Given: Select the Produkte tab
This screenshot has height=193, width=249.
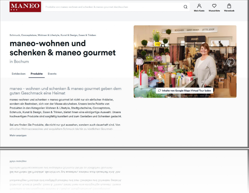Looking at the screenshot, I should [x=37, y=74].
